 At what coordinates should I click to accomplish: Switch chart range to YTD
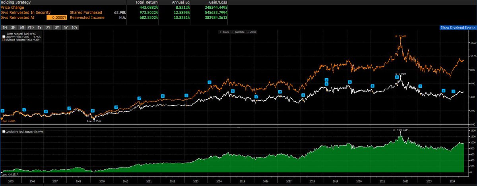click(x=31, y=27)
